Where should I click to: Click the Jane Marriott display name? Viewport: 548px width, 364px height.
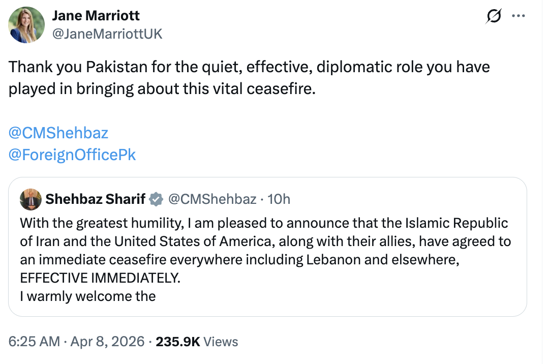pos(96,16)
